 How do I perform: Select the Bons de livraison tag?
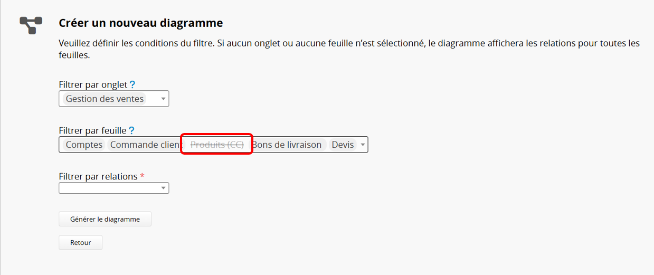point(287,145)
